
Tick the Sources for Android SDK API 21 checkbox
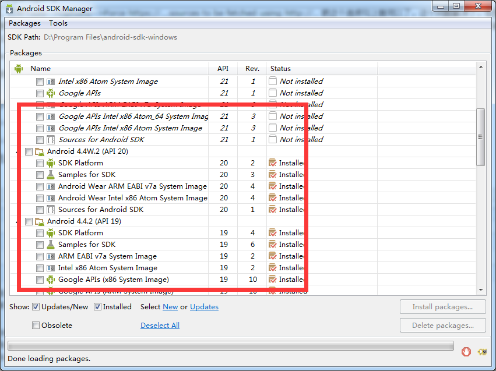click(x=40, y=140)
